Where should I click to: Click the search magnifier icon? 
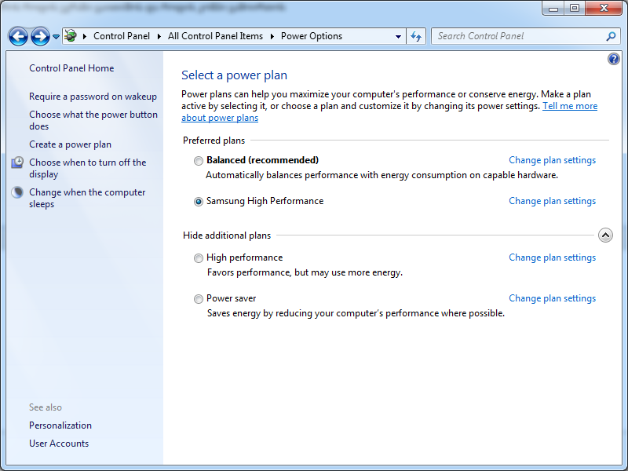(x=611, y=36)
